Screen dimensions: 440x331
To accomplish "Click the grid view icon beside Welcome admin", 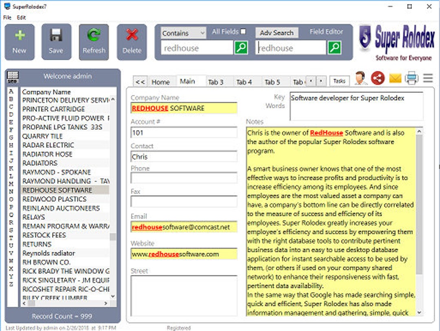I will click(x=13, y=77).
